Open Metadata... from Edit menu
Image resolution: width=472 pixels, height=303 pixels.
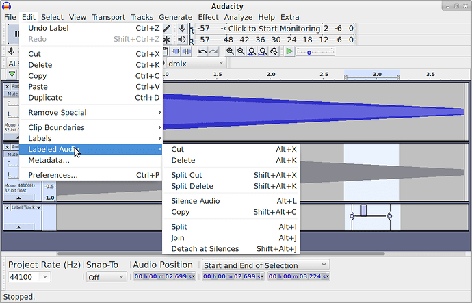tap(91, 160)
